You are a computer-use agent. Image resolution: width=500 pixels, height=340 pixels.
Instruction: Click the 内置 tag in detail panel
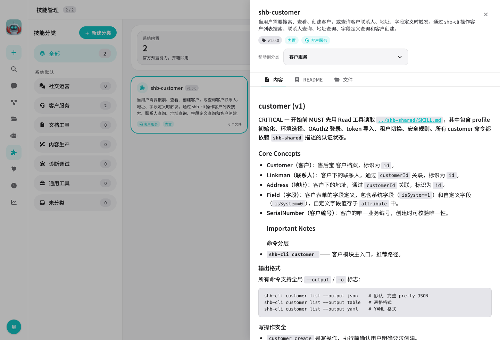coord(292,41)
